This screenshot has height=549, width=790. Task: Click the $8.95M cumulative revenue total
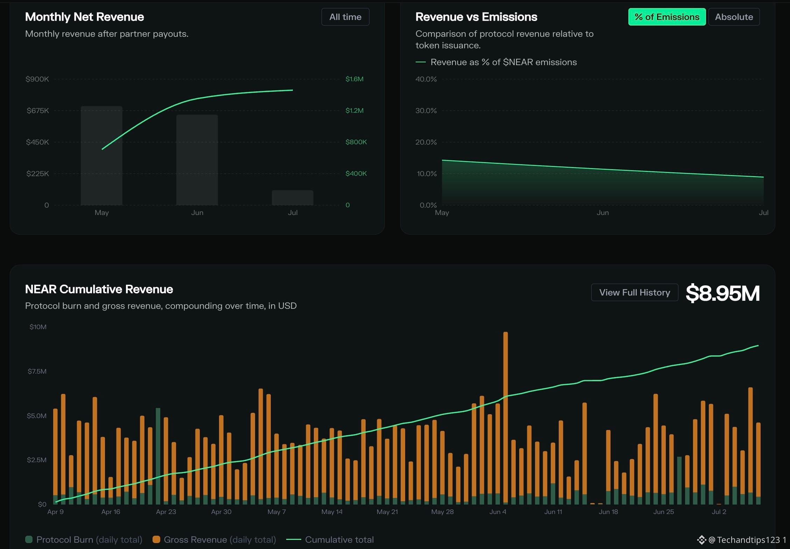pos(722,293)
